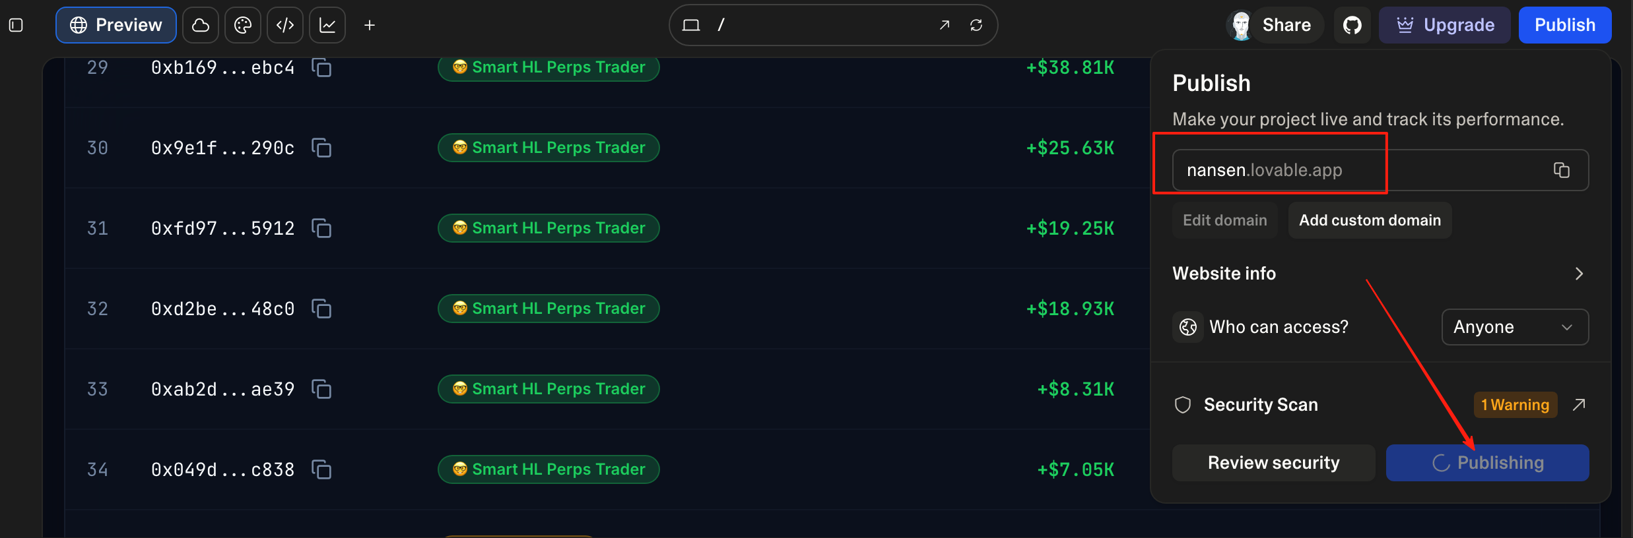This screenshot has height=538, width=1633.
Task: Click the plus icon to add a tab
Action: coord(370,25)
